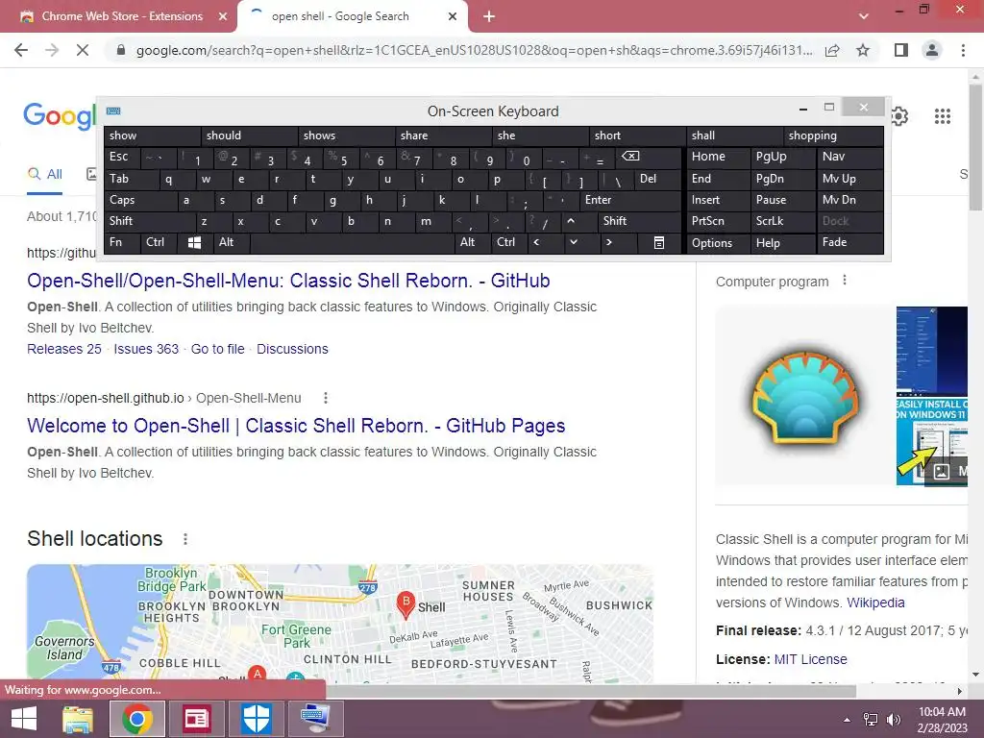
Task: Choose 'shopping' word suggestion
Action: 833,135
